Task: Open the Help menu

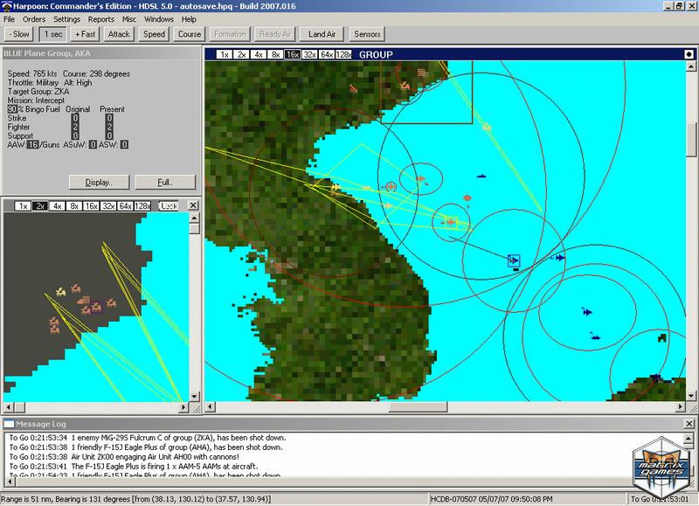Action: point(189,19)
